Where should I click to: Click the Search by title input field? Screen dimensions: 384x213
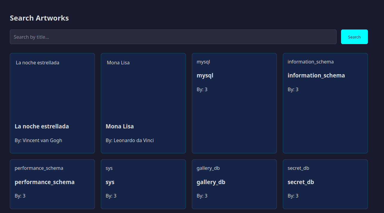click(x=173, y=37)
